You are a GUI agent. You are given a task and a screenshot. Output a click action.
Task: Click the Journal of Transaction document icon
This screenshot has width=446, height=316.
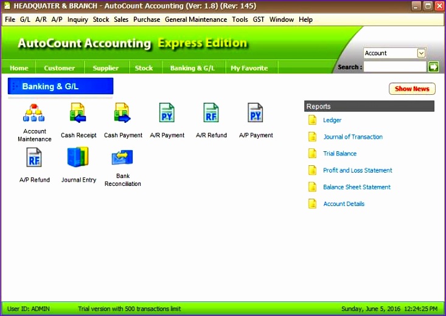(x=312, y=137)
